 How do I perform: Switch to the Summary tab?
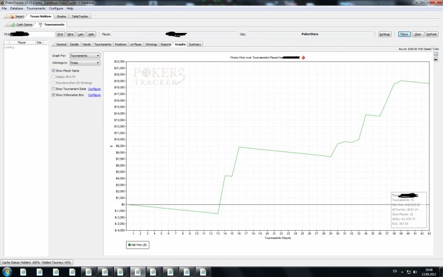pyautogui.click(x=195, y=44)
